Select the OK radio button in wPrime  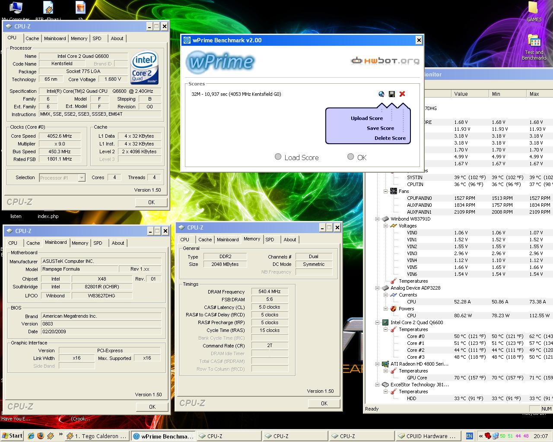[x=351, y=157]
